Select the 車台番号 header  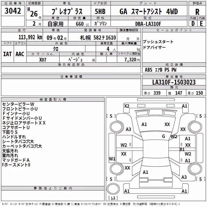click(174, 77)
